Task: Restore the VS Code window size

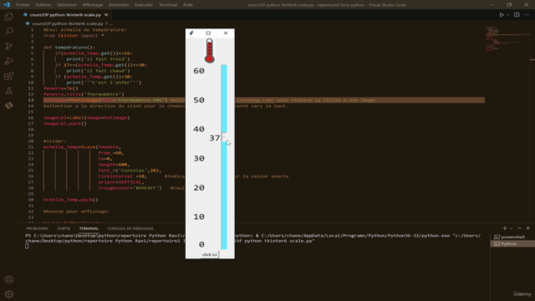Action: (x=509, y=5)
